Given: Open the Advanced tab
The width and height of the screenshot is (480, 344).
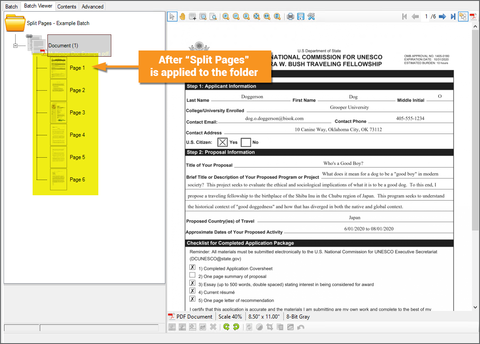Looking at the screenshot, I should pyautogui.click(x=93, y=6).
